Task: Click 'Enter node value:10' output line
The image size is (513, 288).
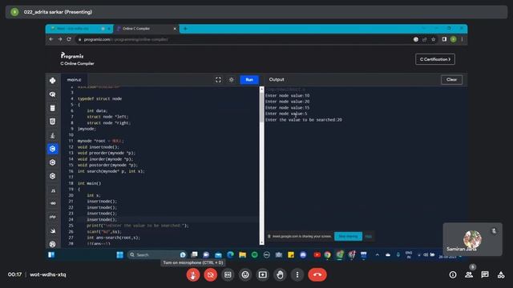Action: (287, 96)
